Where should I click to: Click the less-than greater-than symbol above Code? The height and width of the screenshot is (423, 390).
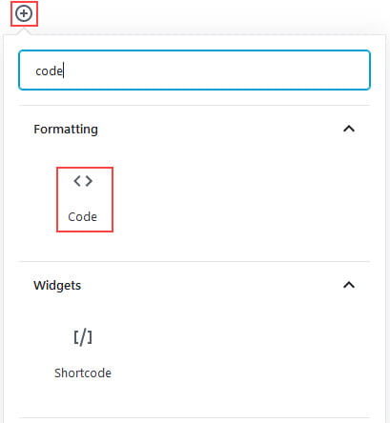tap(83, 181)
